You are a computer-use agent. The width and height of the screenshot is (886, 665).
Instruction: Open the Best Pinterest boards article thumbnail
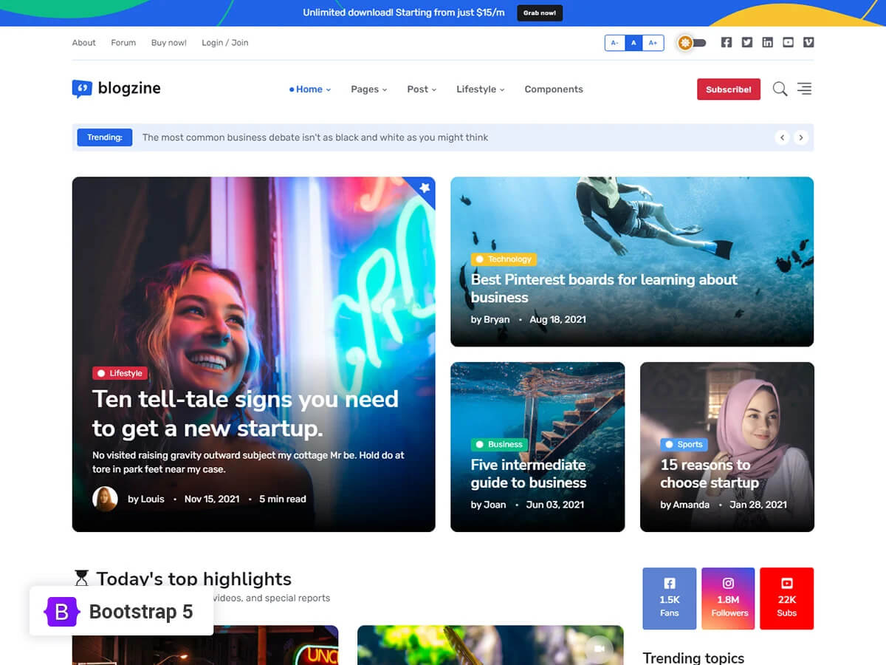coord(631,261)
